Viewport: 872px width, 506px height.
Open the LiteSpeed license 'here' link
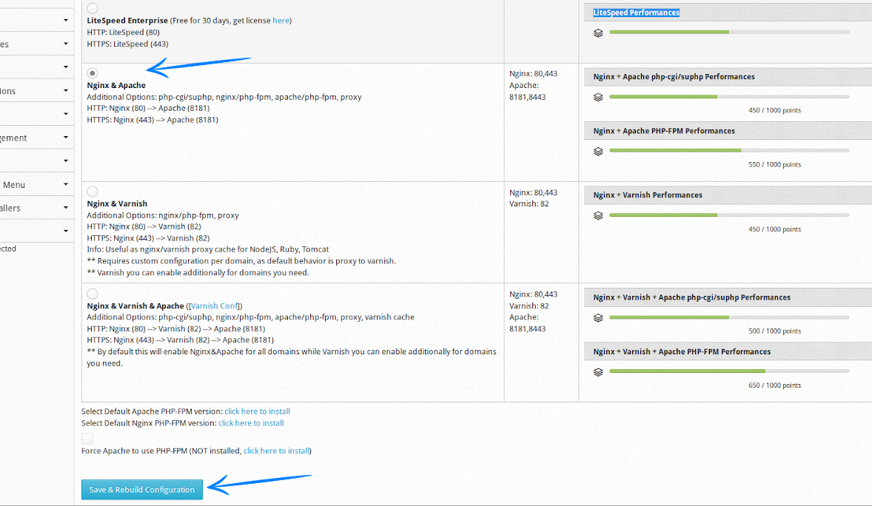pos(281,21)
